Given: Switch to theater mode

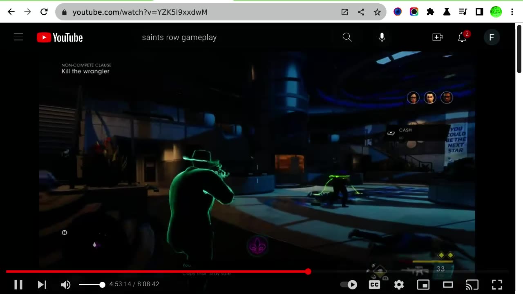Looking at the screenshot, I should tap(448, 285).
